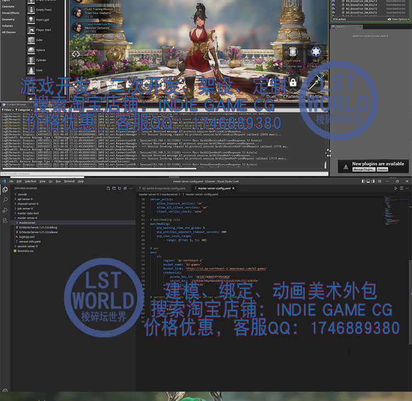Click the first editor toolbar icon beside split
Screen dimensions: 412x401
(396, 188)
